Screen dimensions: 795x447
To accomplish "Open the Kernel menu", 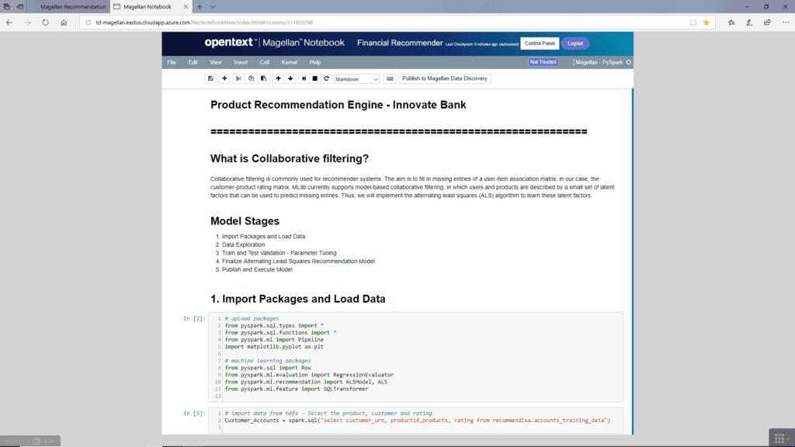I will (x=289, y=62).
